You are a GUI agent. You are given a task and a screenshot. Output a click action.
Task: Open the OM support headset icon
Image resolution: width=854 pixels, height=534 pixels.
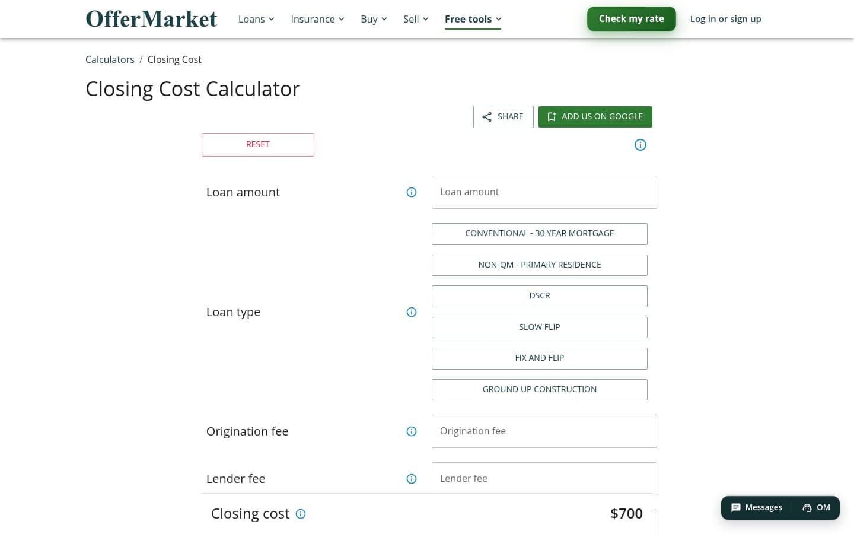[x=816, y=508]
